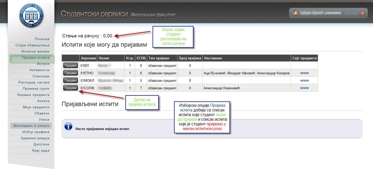The height and width of the screenshot is (170, 373).
Task: Select Пријава испита in sidebar
Action: [x=35, y=58]
